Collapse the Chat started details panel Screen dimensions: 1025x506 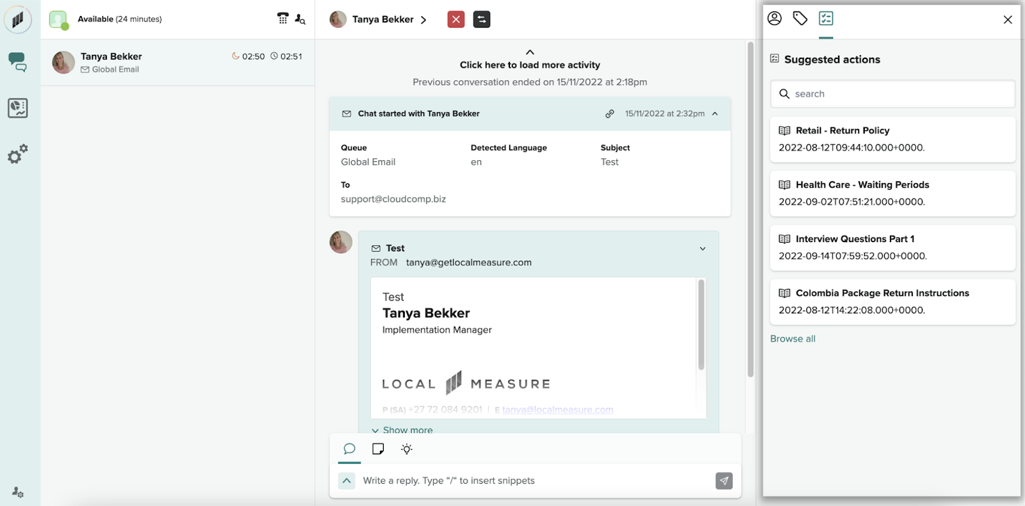point(715,113)
